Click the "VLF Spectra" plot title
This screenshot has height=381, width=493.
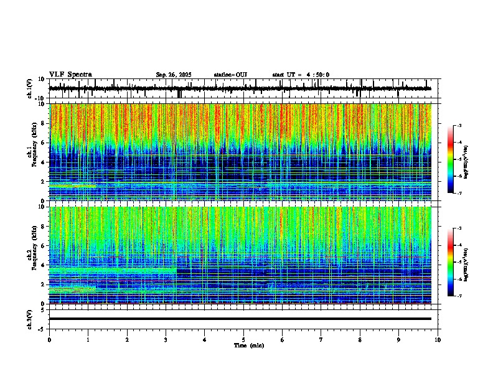click(x=70, y=75)
